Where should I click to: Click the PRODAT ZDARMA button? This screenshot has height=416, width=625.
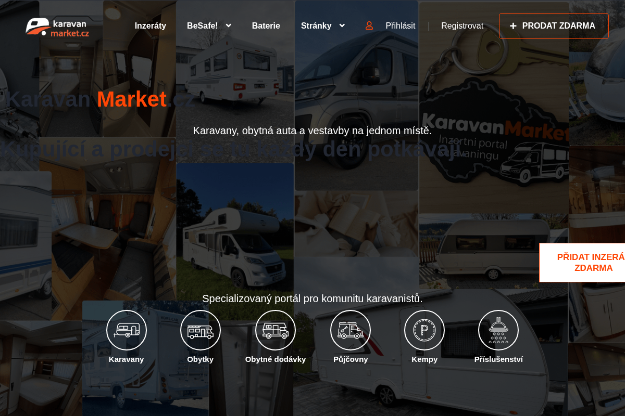point(554,26)
